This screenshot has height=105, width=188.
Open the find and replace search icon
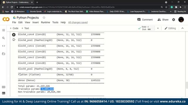point(4,38)
